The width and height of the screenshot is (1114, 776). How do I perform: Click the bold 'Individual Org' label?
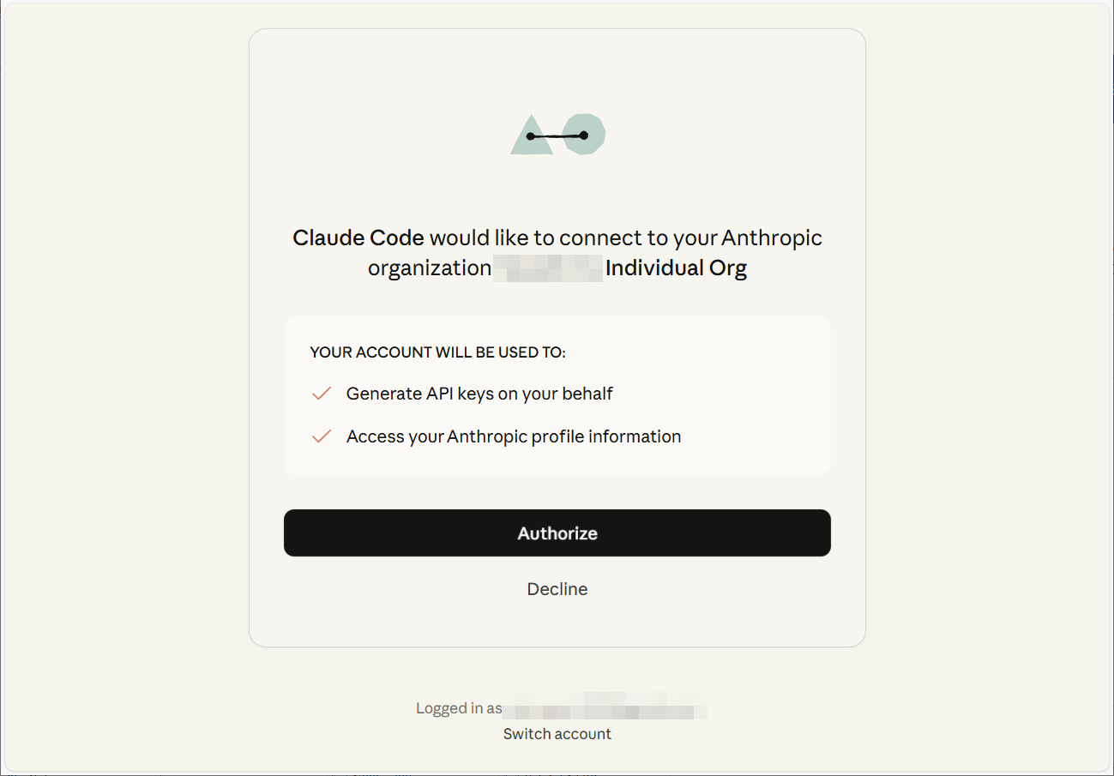click(x=677, y=268)
